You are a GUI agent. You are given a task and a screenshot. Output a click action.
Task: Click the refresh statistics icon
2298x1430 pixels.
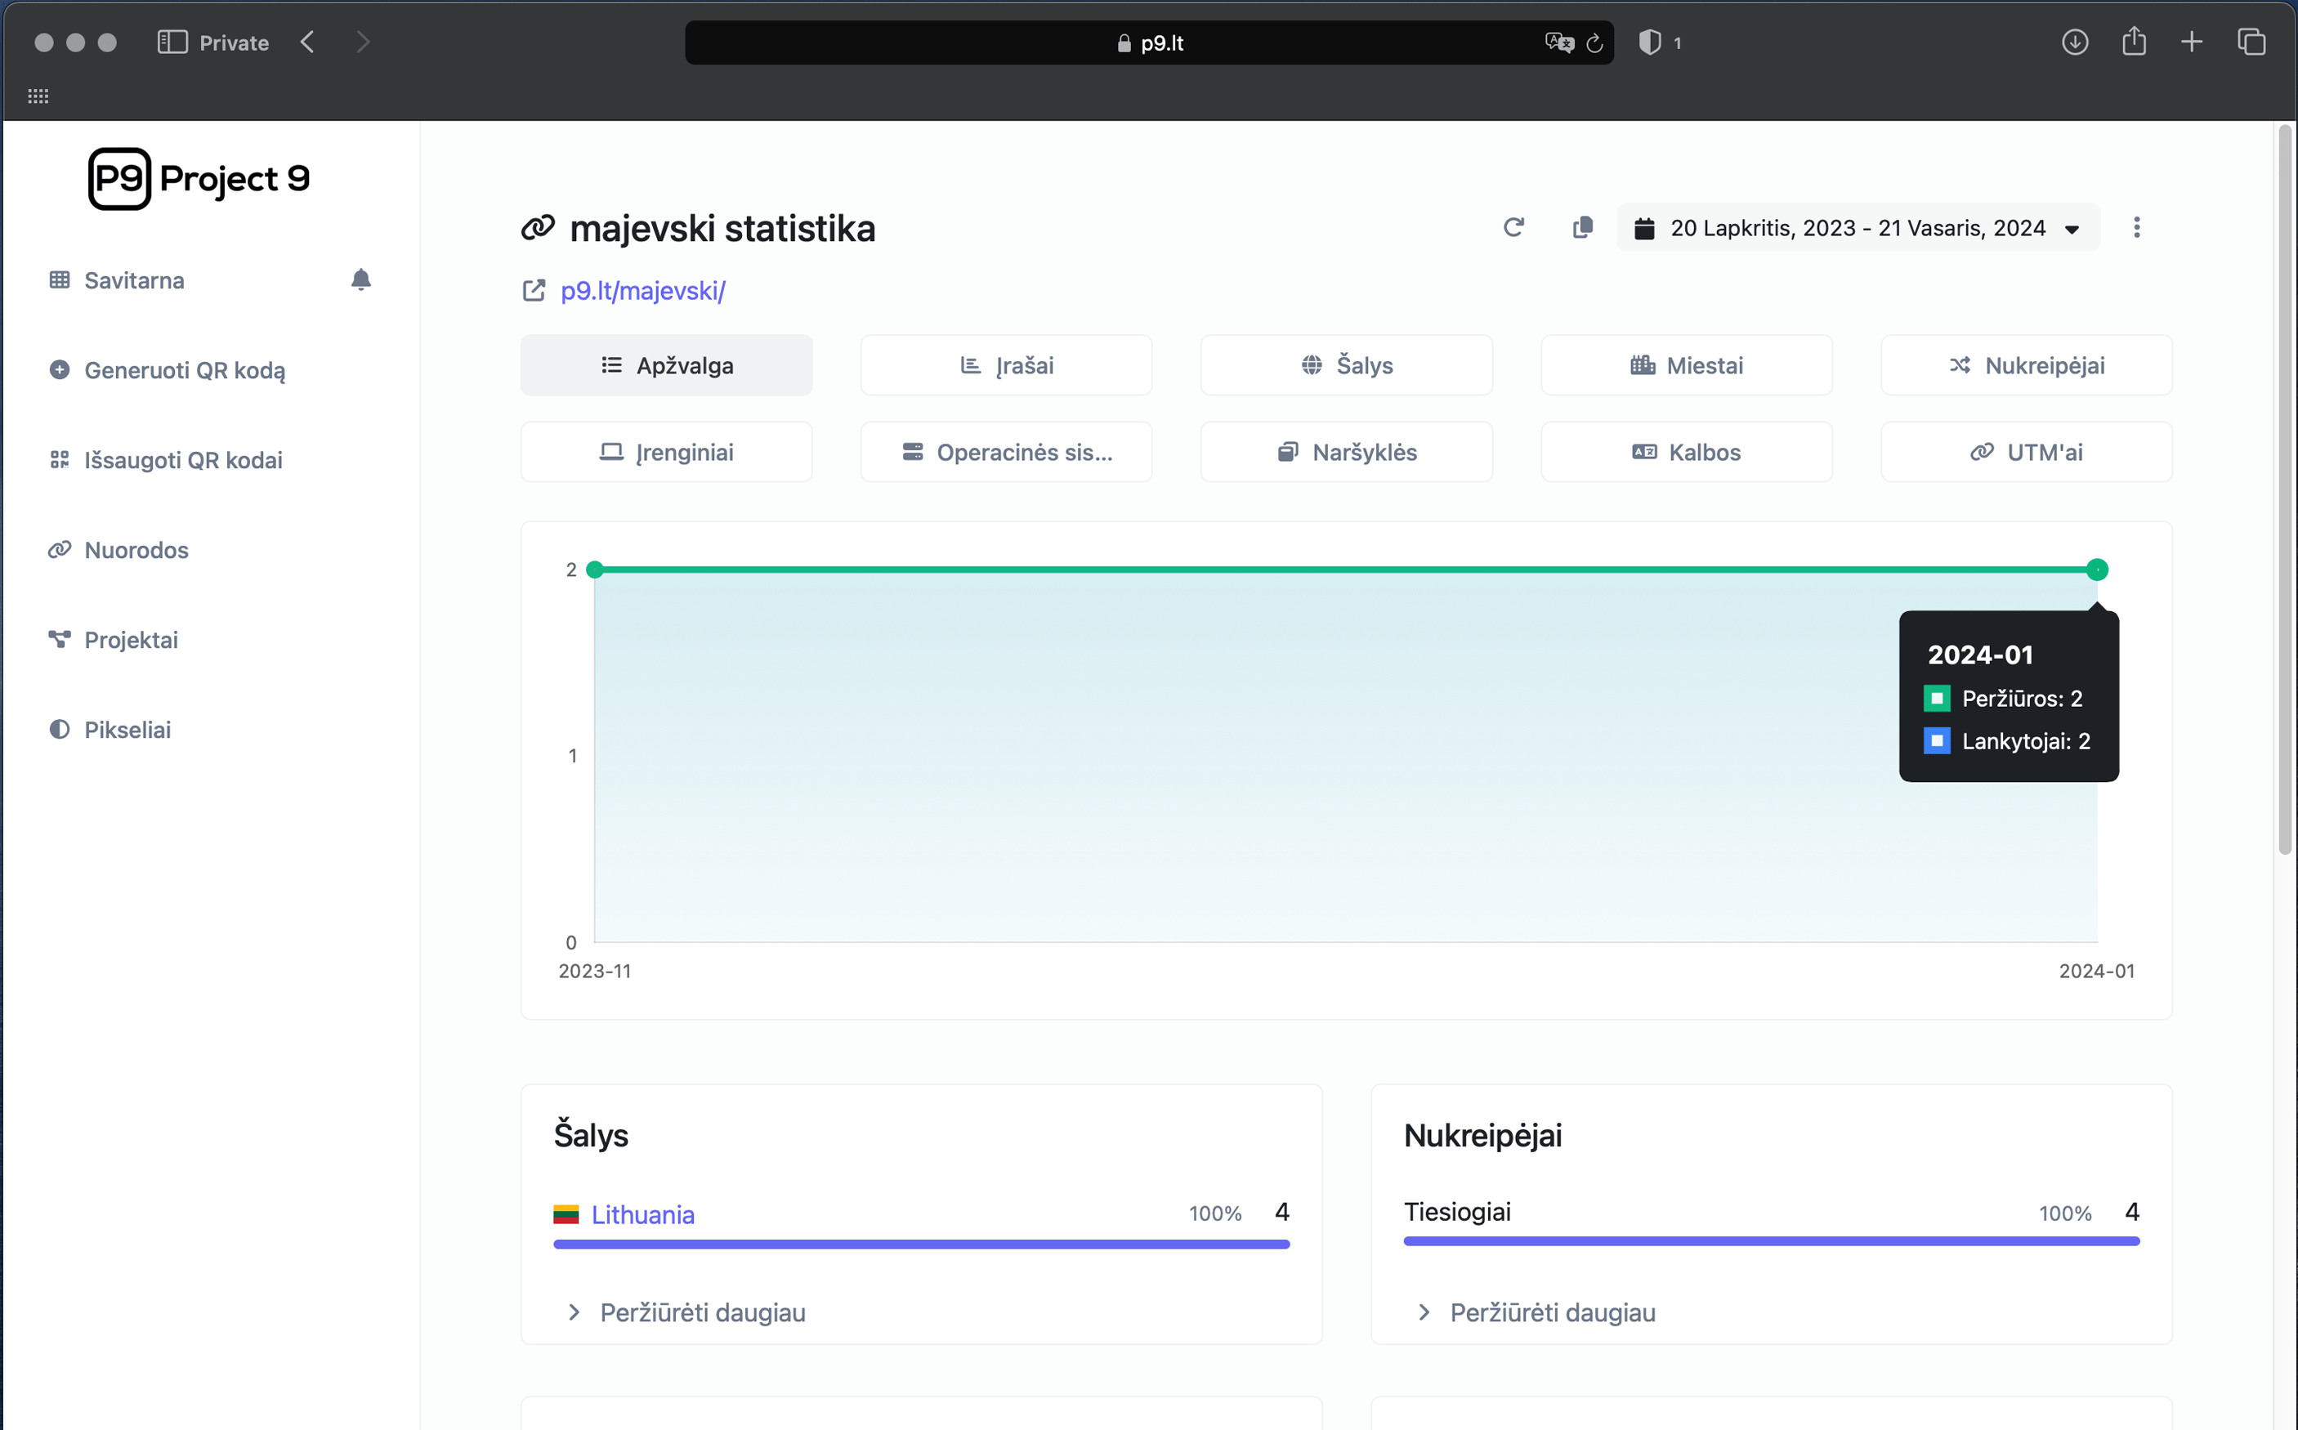1513,228
